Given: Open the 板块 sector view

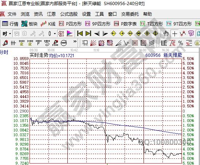Looking at the screenshot, I should pos(30,24).
